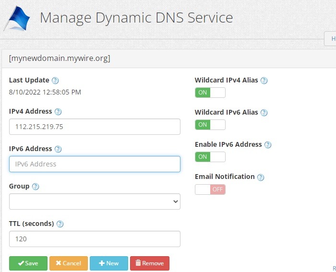
Task: Click the Manage Dynamic DNS Service title
Action: pyautogui.click(x=136, y=18)
